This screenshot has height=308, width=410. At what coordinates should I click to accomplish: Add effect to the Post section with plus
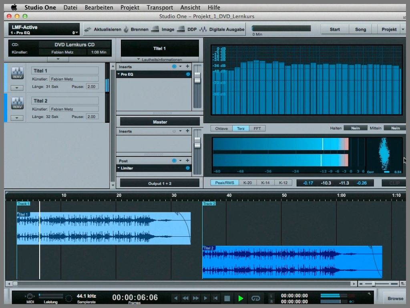coord(187,160)
